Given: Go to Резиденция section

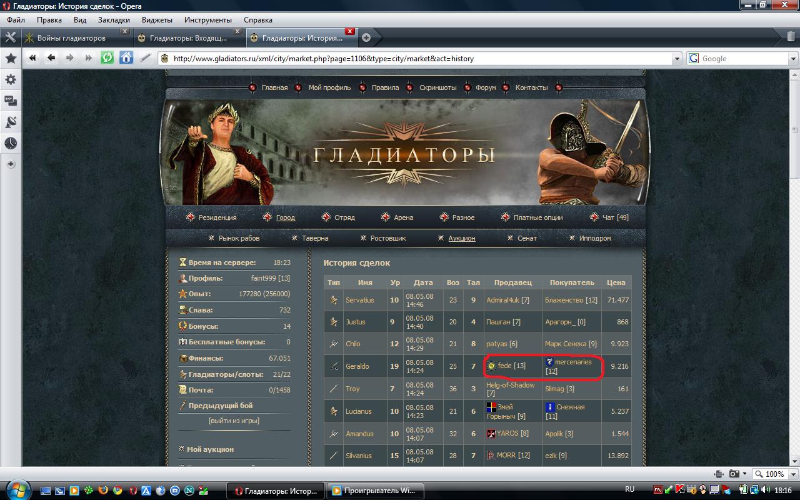Looking at the screenshot, I should [217, 217].
